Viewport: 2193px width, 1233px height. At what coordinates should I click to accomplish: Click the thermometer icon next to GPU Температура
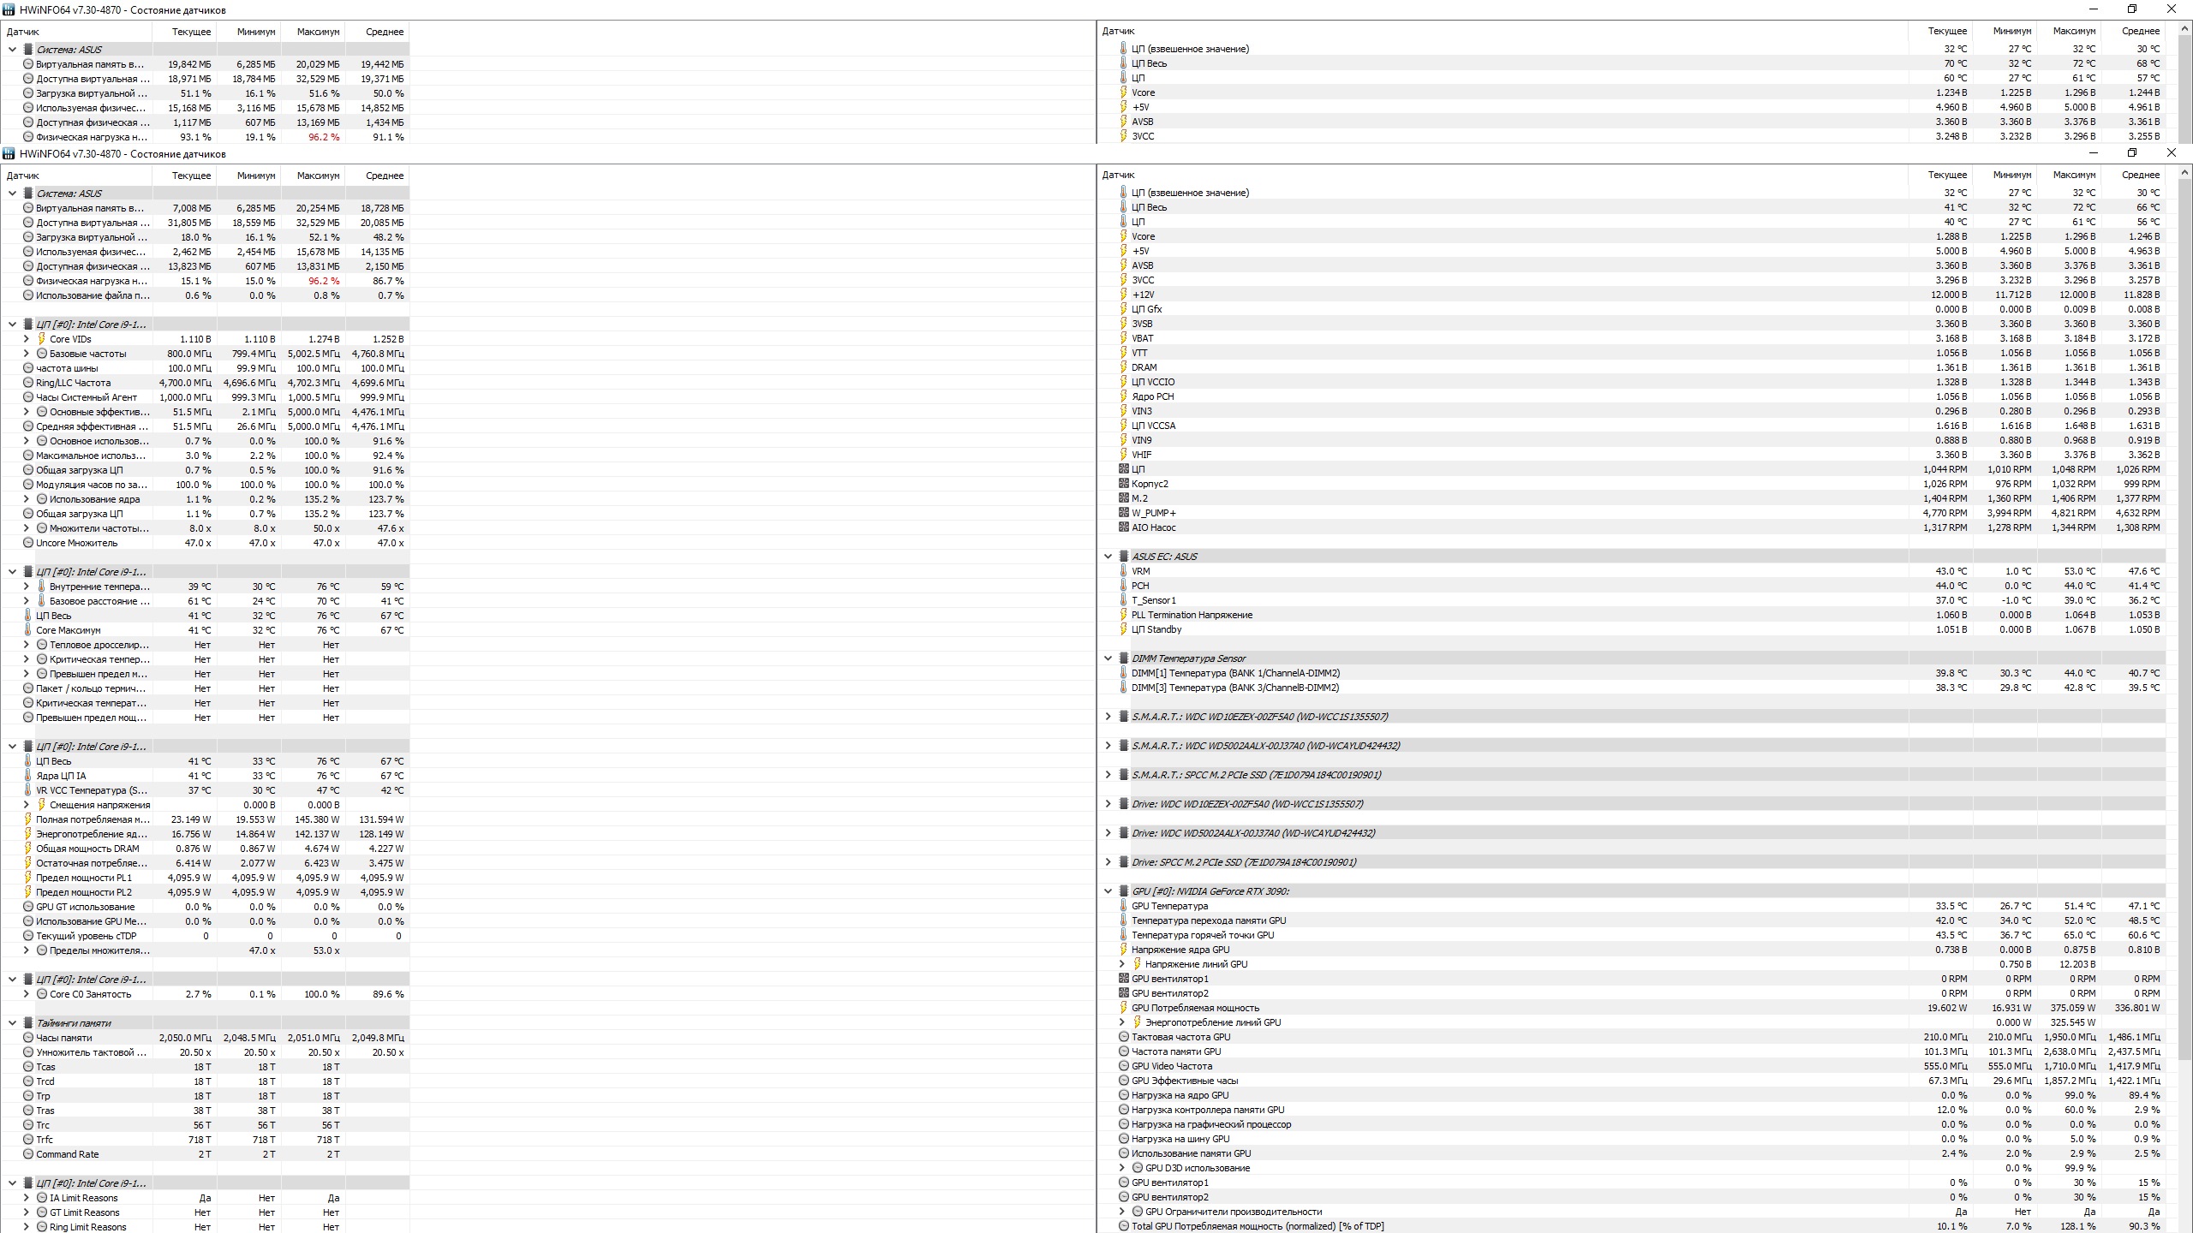tap(1123, 906)
